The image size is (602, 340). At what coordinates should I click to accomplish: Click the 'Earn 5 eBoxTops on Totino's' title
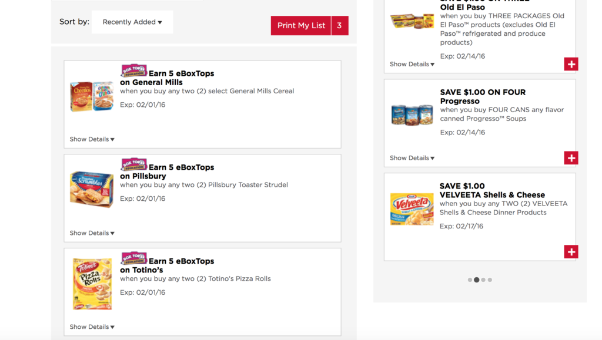pos(167,265)
